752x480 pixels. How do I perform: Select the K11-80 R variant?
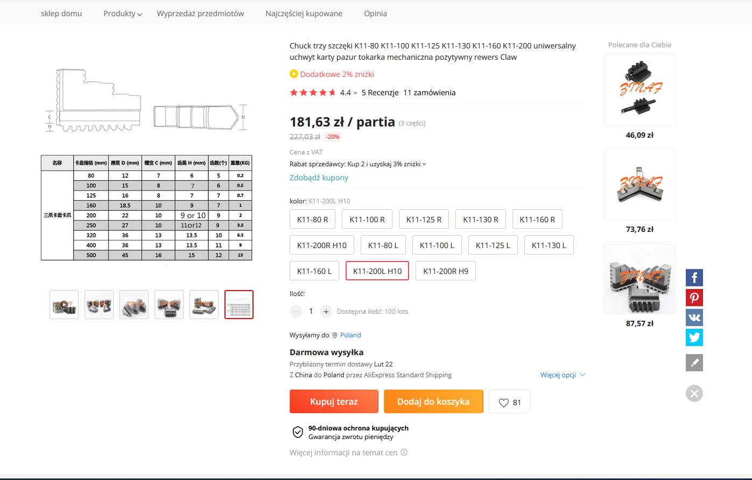pos(312,220)
